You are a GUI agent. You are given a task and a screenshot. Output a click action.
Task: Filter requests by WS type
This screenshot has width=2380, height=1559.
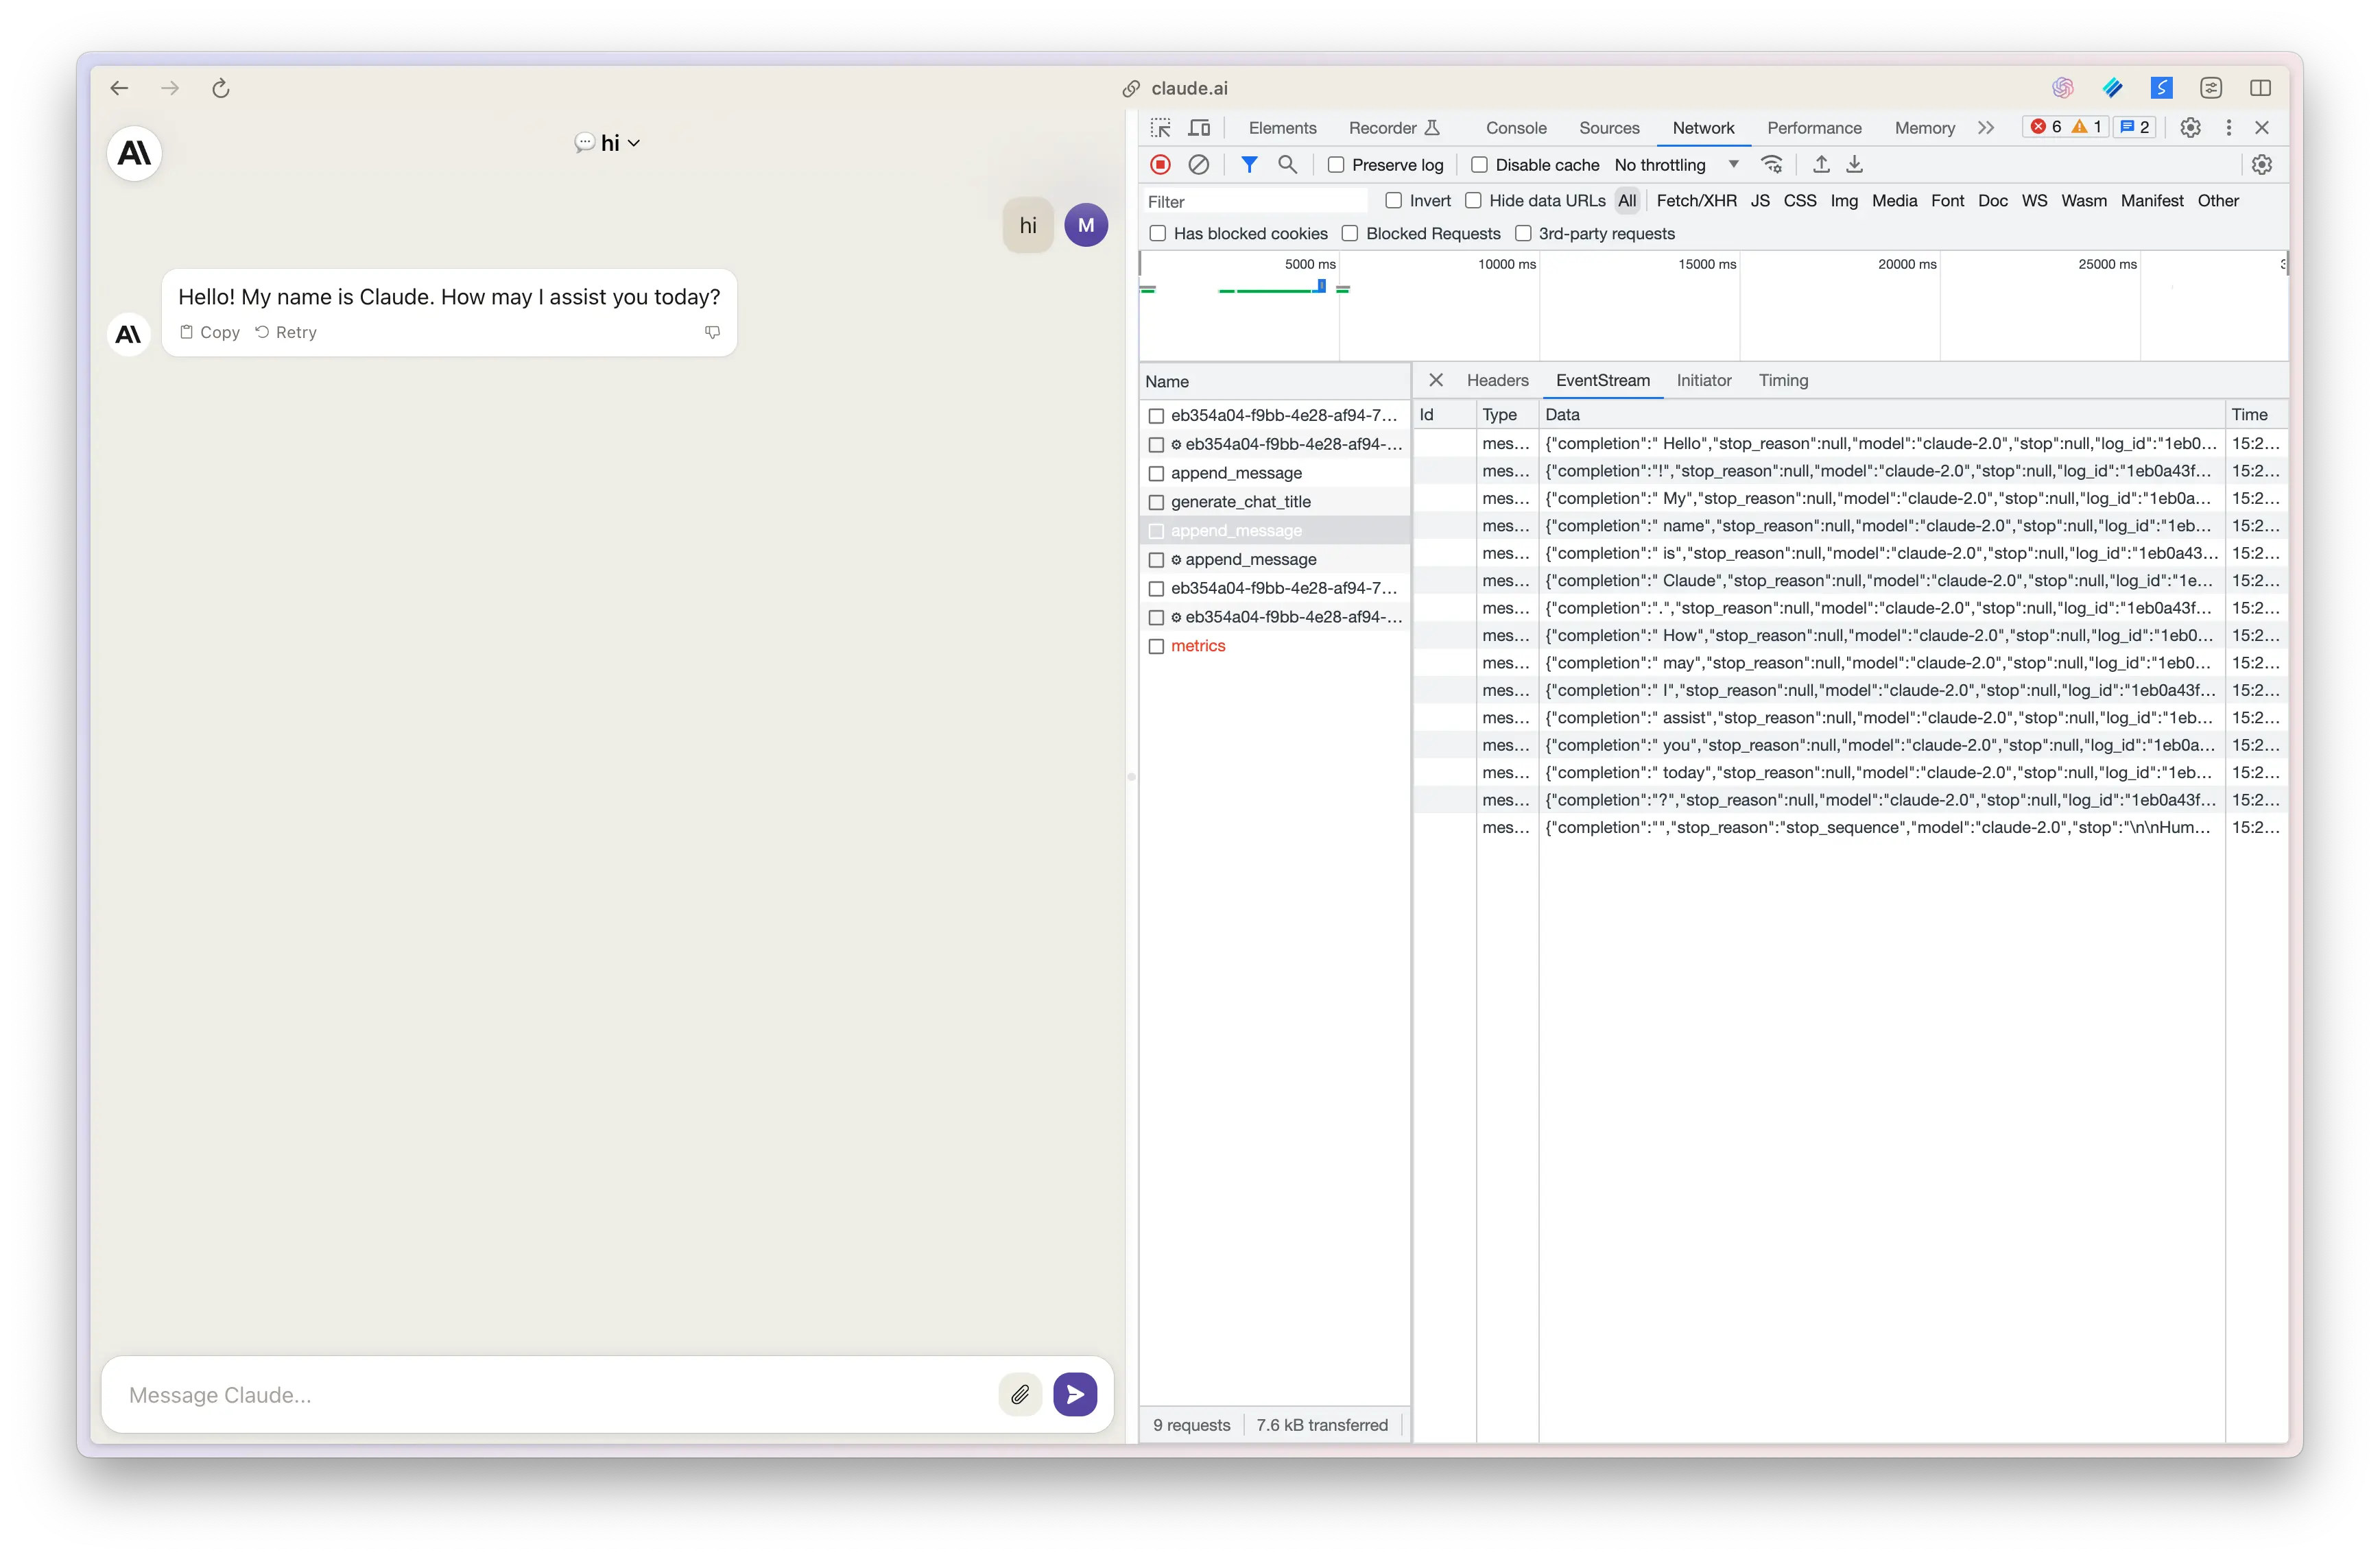point(2034,201)
